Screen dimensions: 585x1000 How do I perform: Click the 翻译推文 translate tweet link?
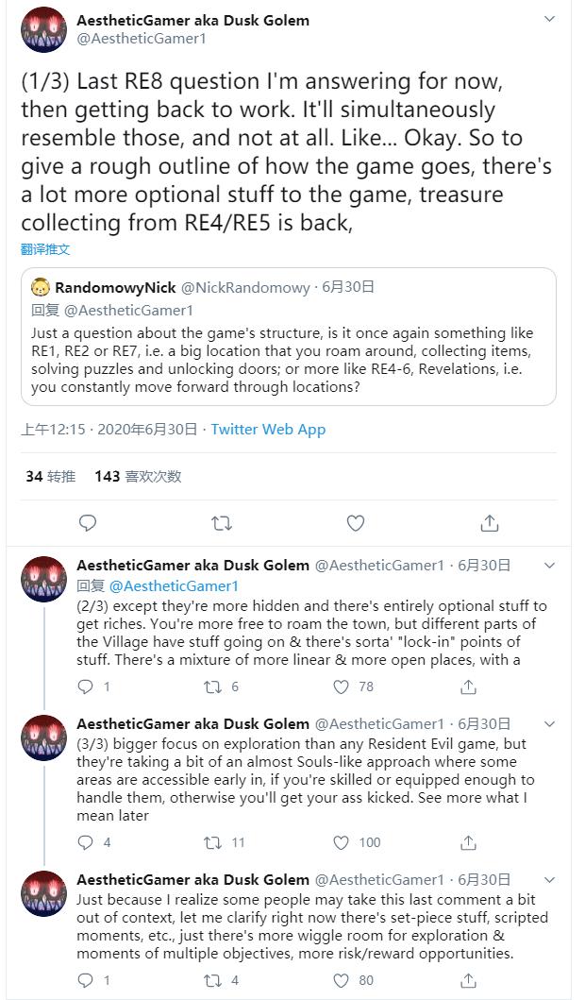click(45, 249)
